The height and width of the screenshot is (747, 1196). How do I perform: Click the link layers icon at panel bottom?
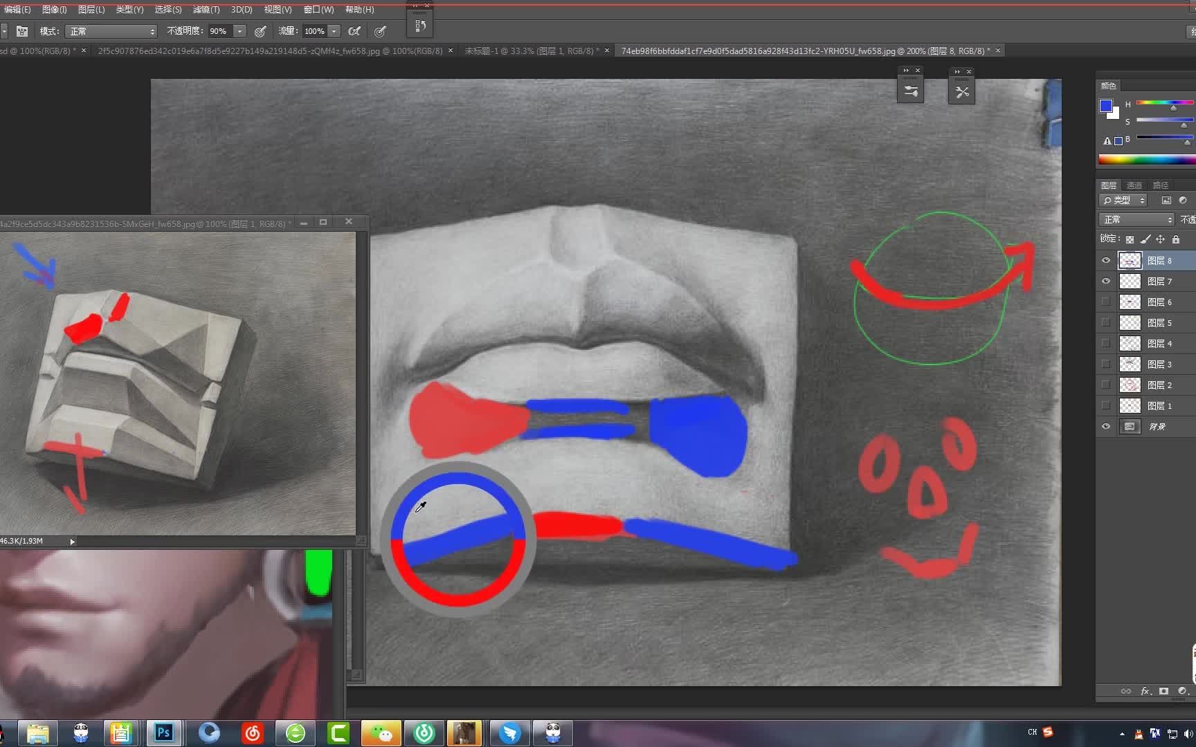tap(1126, 691)
